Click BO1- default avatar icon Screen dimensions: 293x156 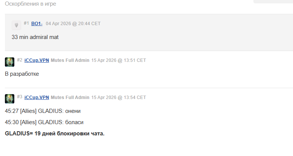coord(16,25)
